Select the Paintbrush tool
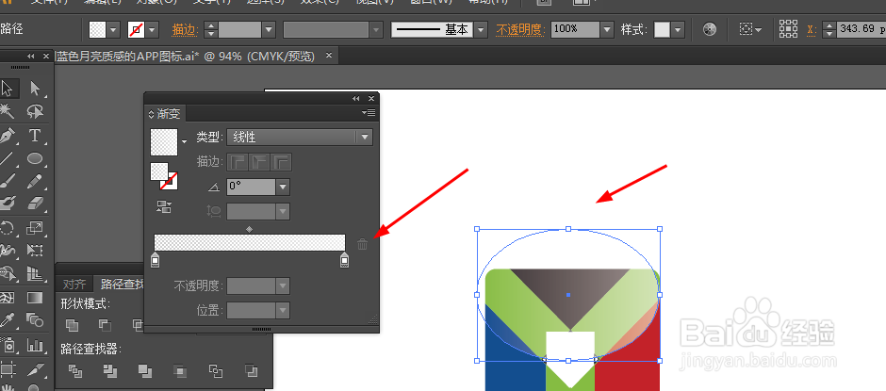This screenshot has width=886, height=391. [x=8, y=181]
